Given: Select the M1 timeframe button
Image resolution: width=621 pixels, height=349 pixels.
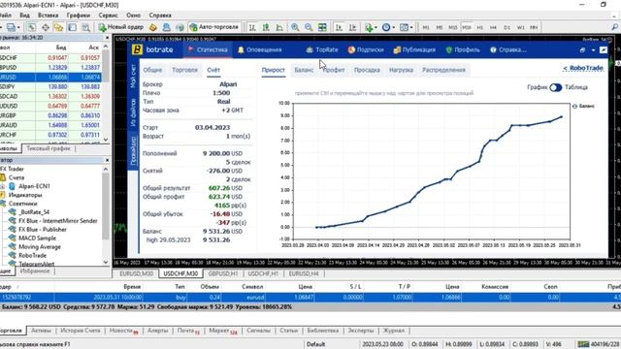Looking at the screenshot, I should tap(426, 27).
